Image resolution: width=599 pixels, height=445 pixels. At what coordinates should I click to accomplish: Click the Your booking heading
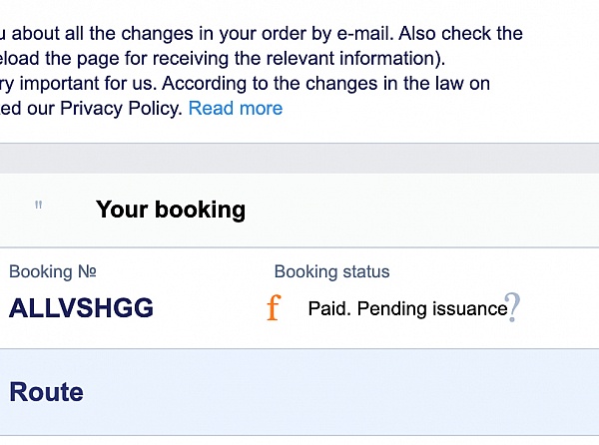[171, 210]
